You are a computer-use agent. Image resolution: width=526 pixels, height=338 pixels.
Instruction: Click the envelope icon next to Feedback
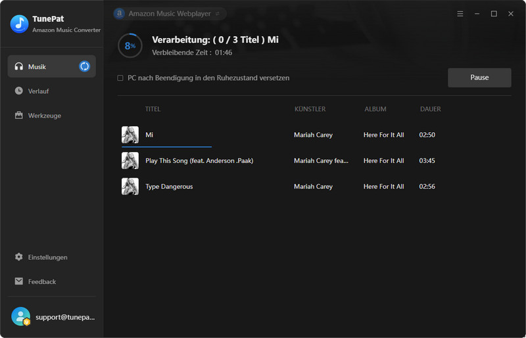tap(19, 281)
